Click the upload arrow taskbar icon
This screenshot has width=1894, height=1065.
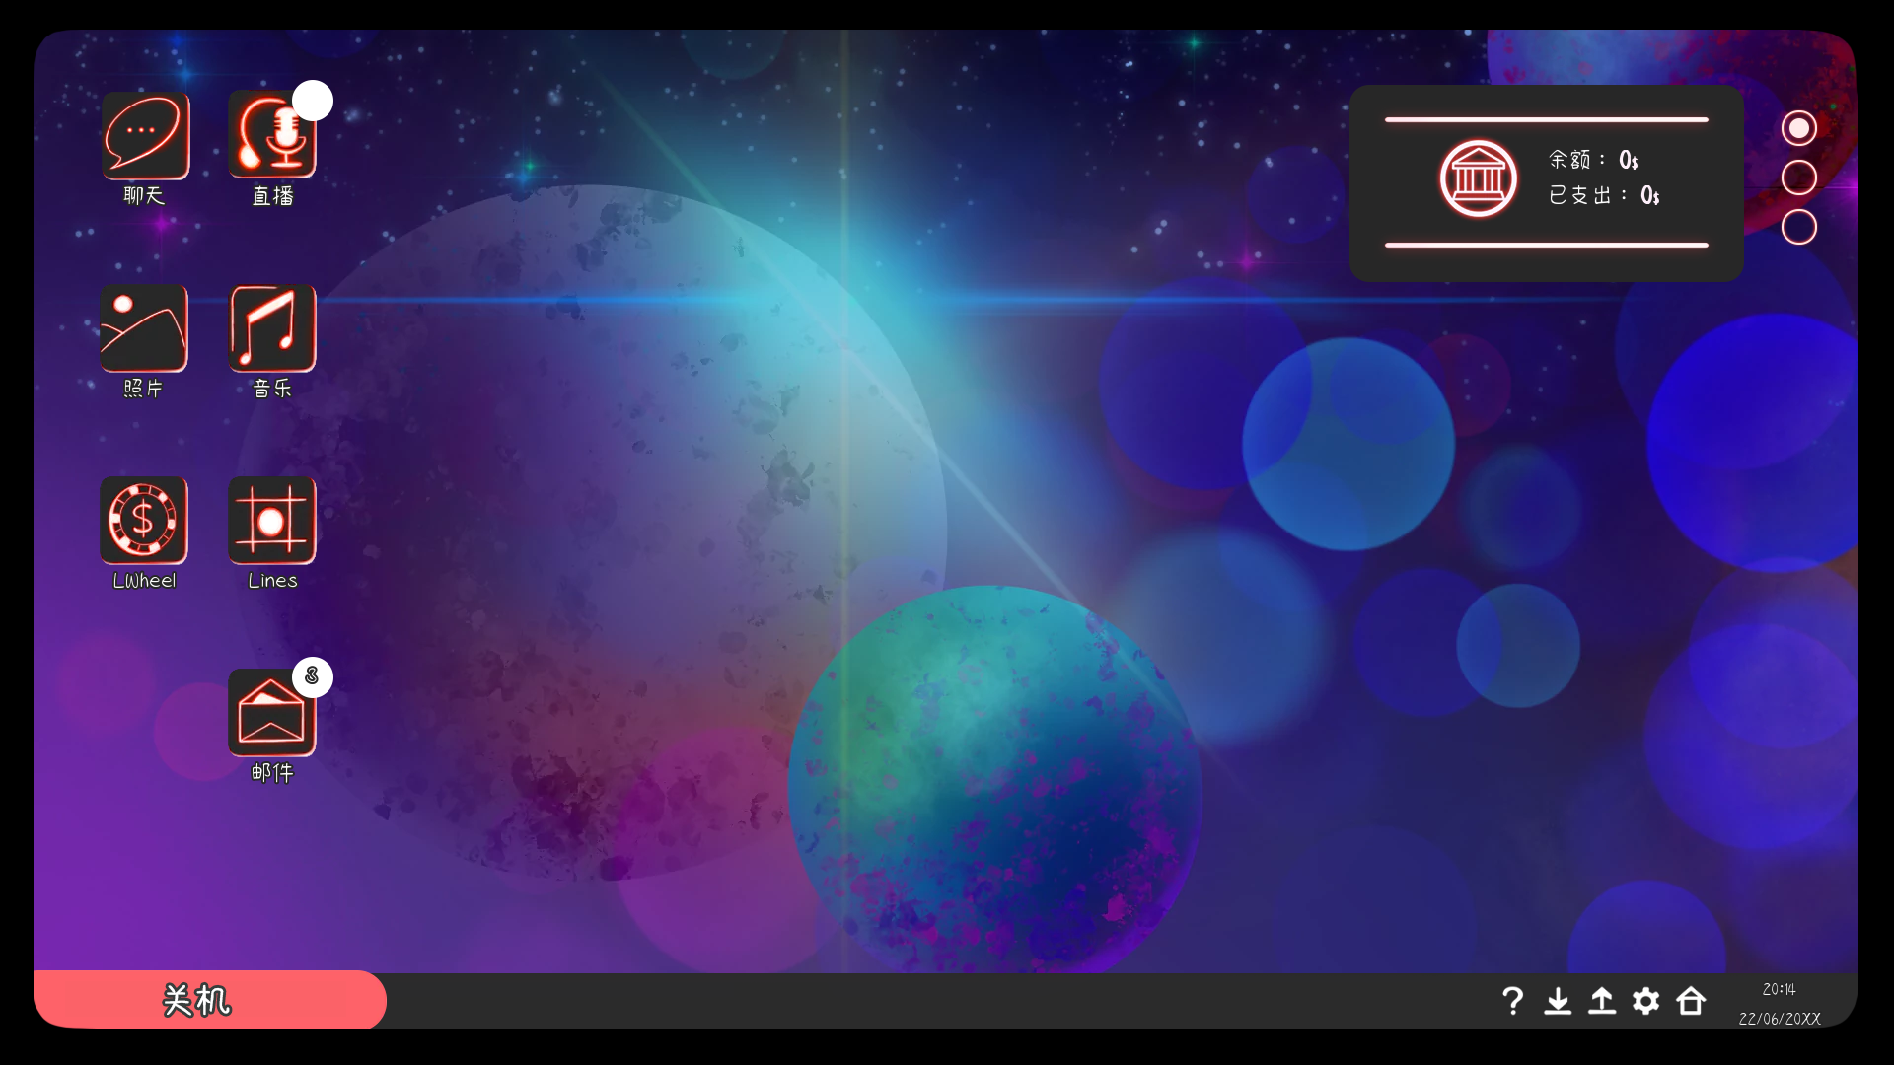[x=1602, y=1001]
